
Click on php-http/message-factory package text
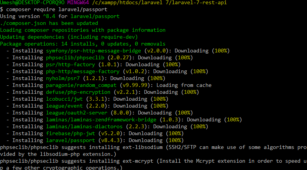[83, 71]
